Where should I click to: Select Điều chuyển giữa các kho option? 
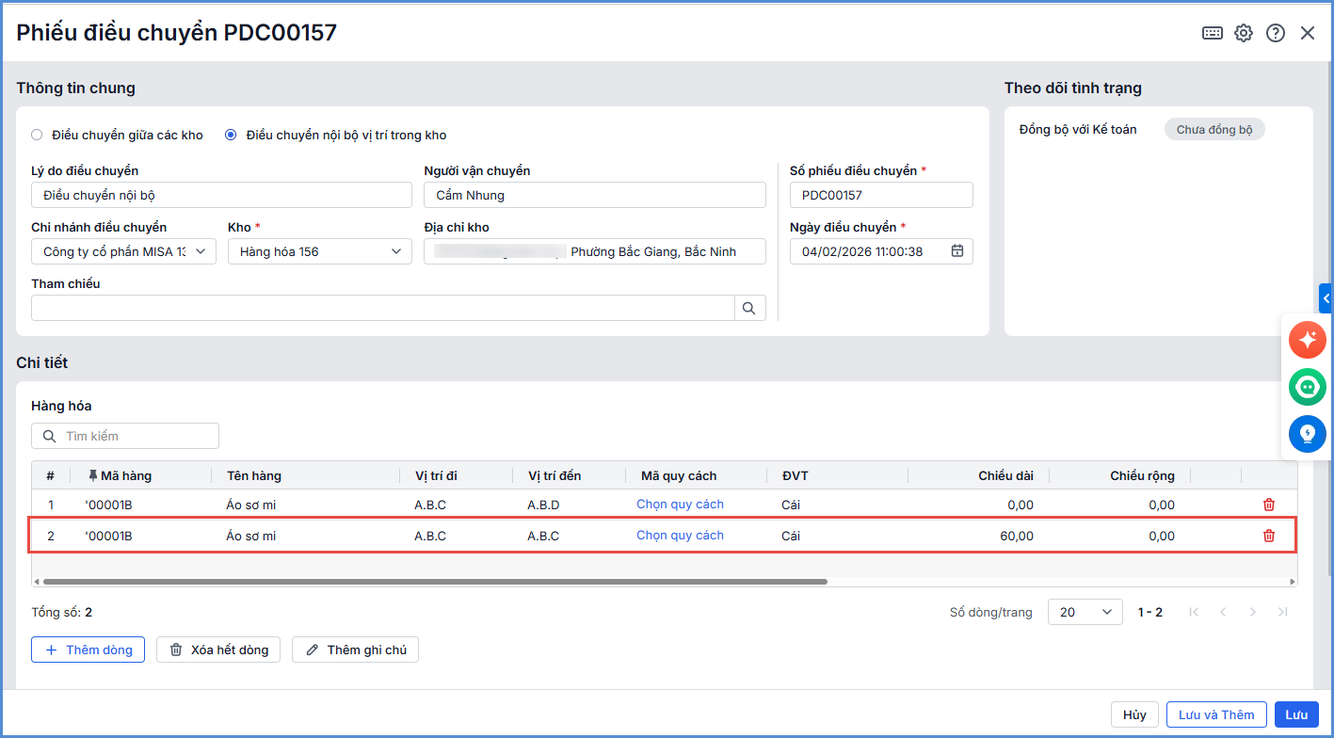pos(37,135)
